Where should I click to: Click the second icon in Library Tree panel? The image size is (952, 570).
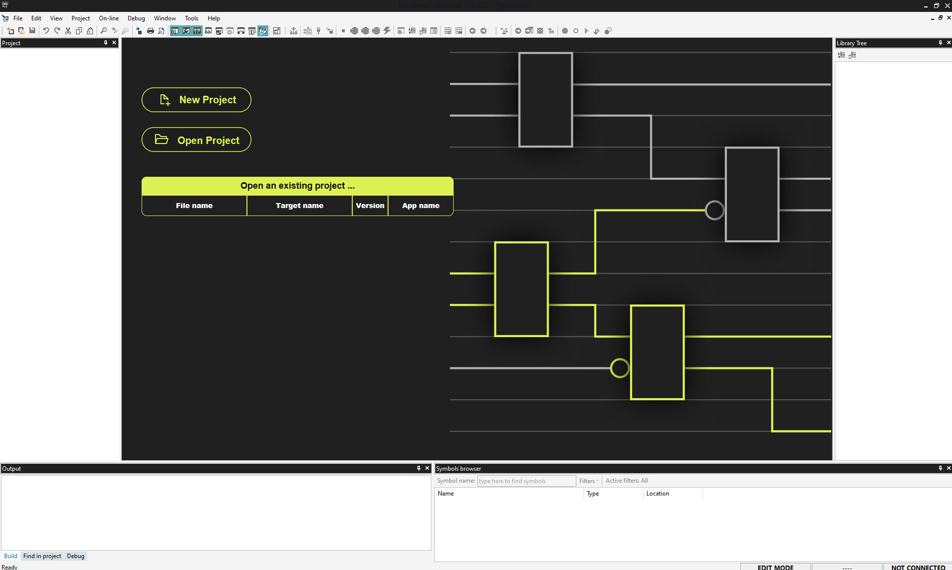point(852,55)
